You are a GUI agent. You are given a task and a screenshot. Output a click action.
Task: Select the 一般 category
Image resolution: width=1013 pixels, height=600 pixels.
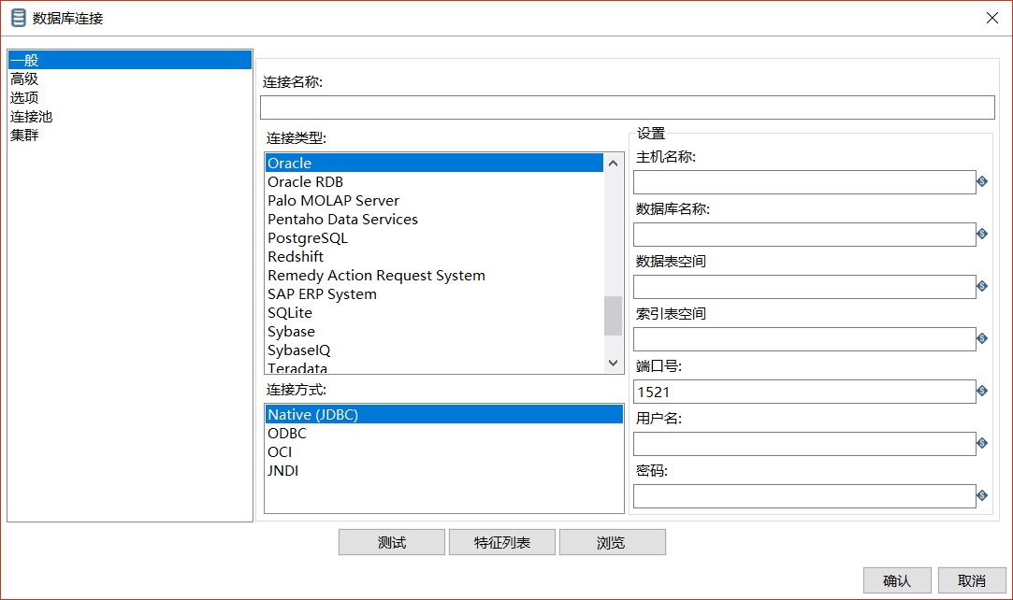click(130, 60)
